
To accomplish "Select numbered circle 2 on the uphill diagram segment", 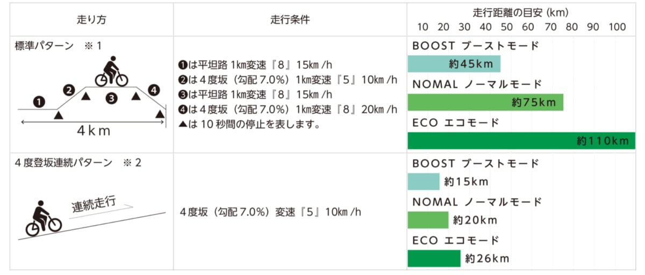I will pyautogui.click(x=68, y=90).
